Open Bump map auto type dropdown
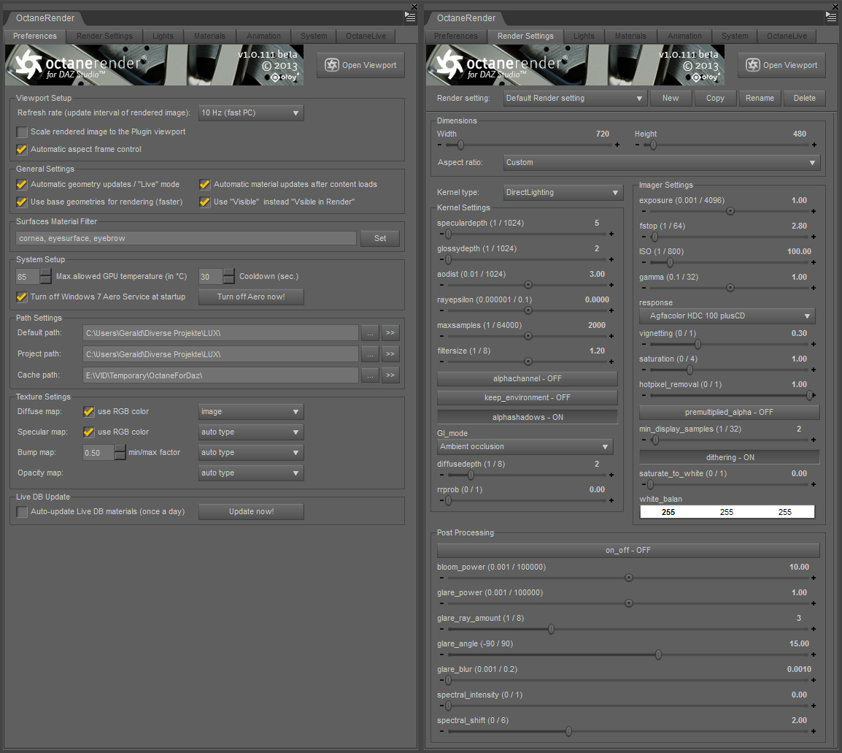 pyautogui.click(x=251, y=453)
